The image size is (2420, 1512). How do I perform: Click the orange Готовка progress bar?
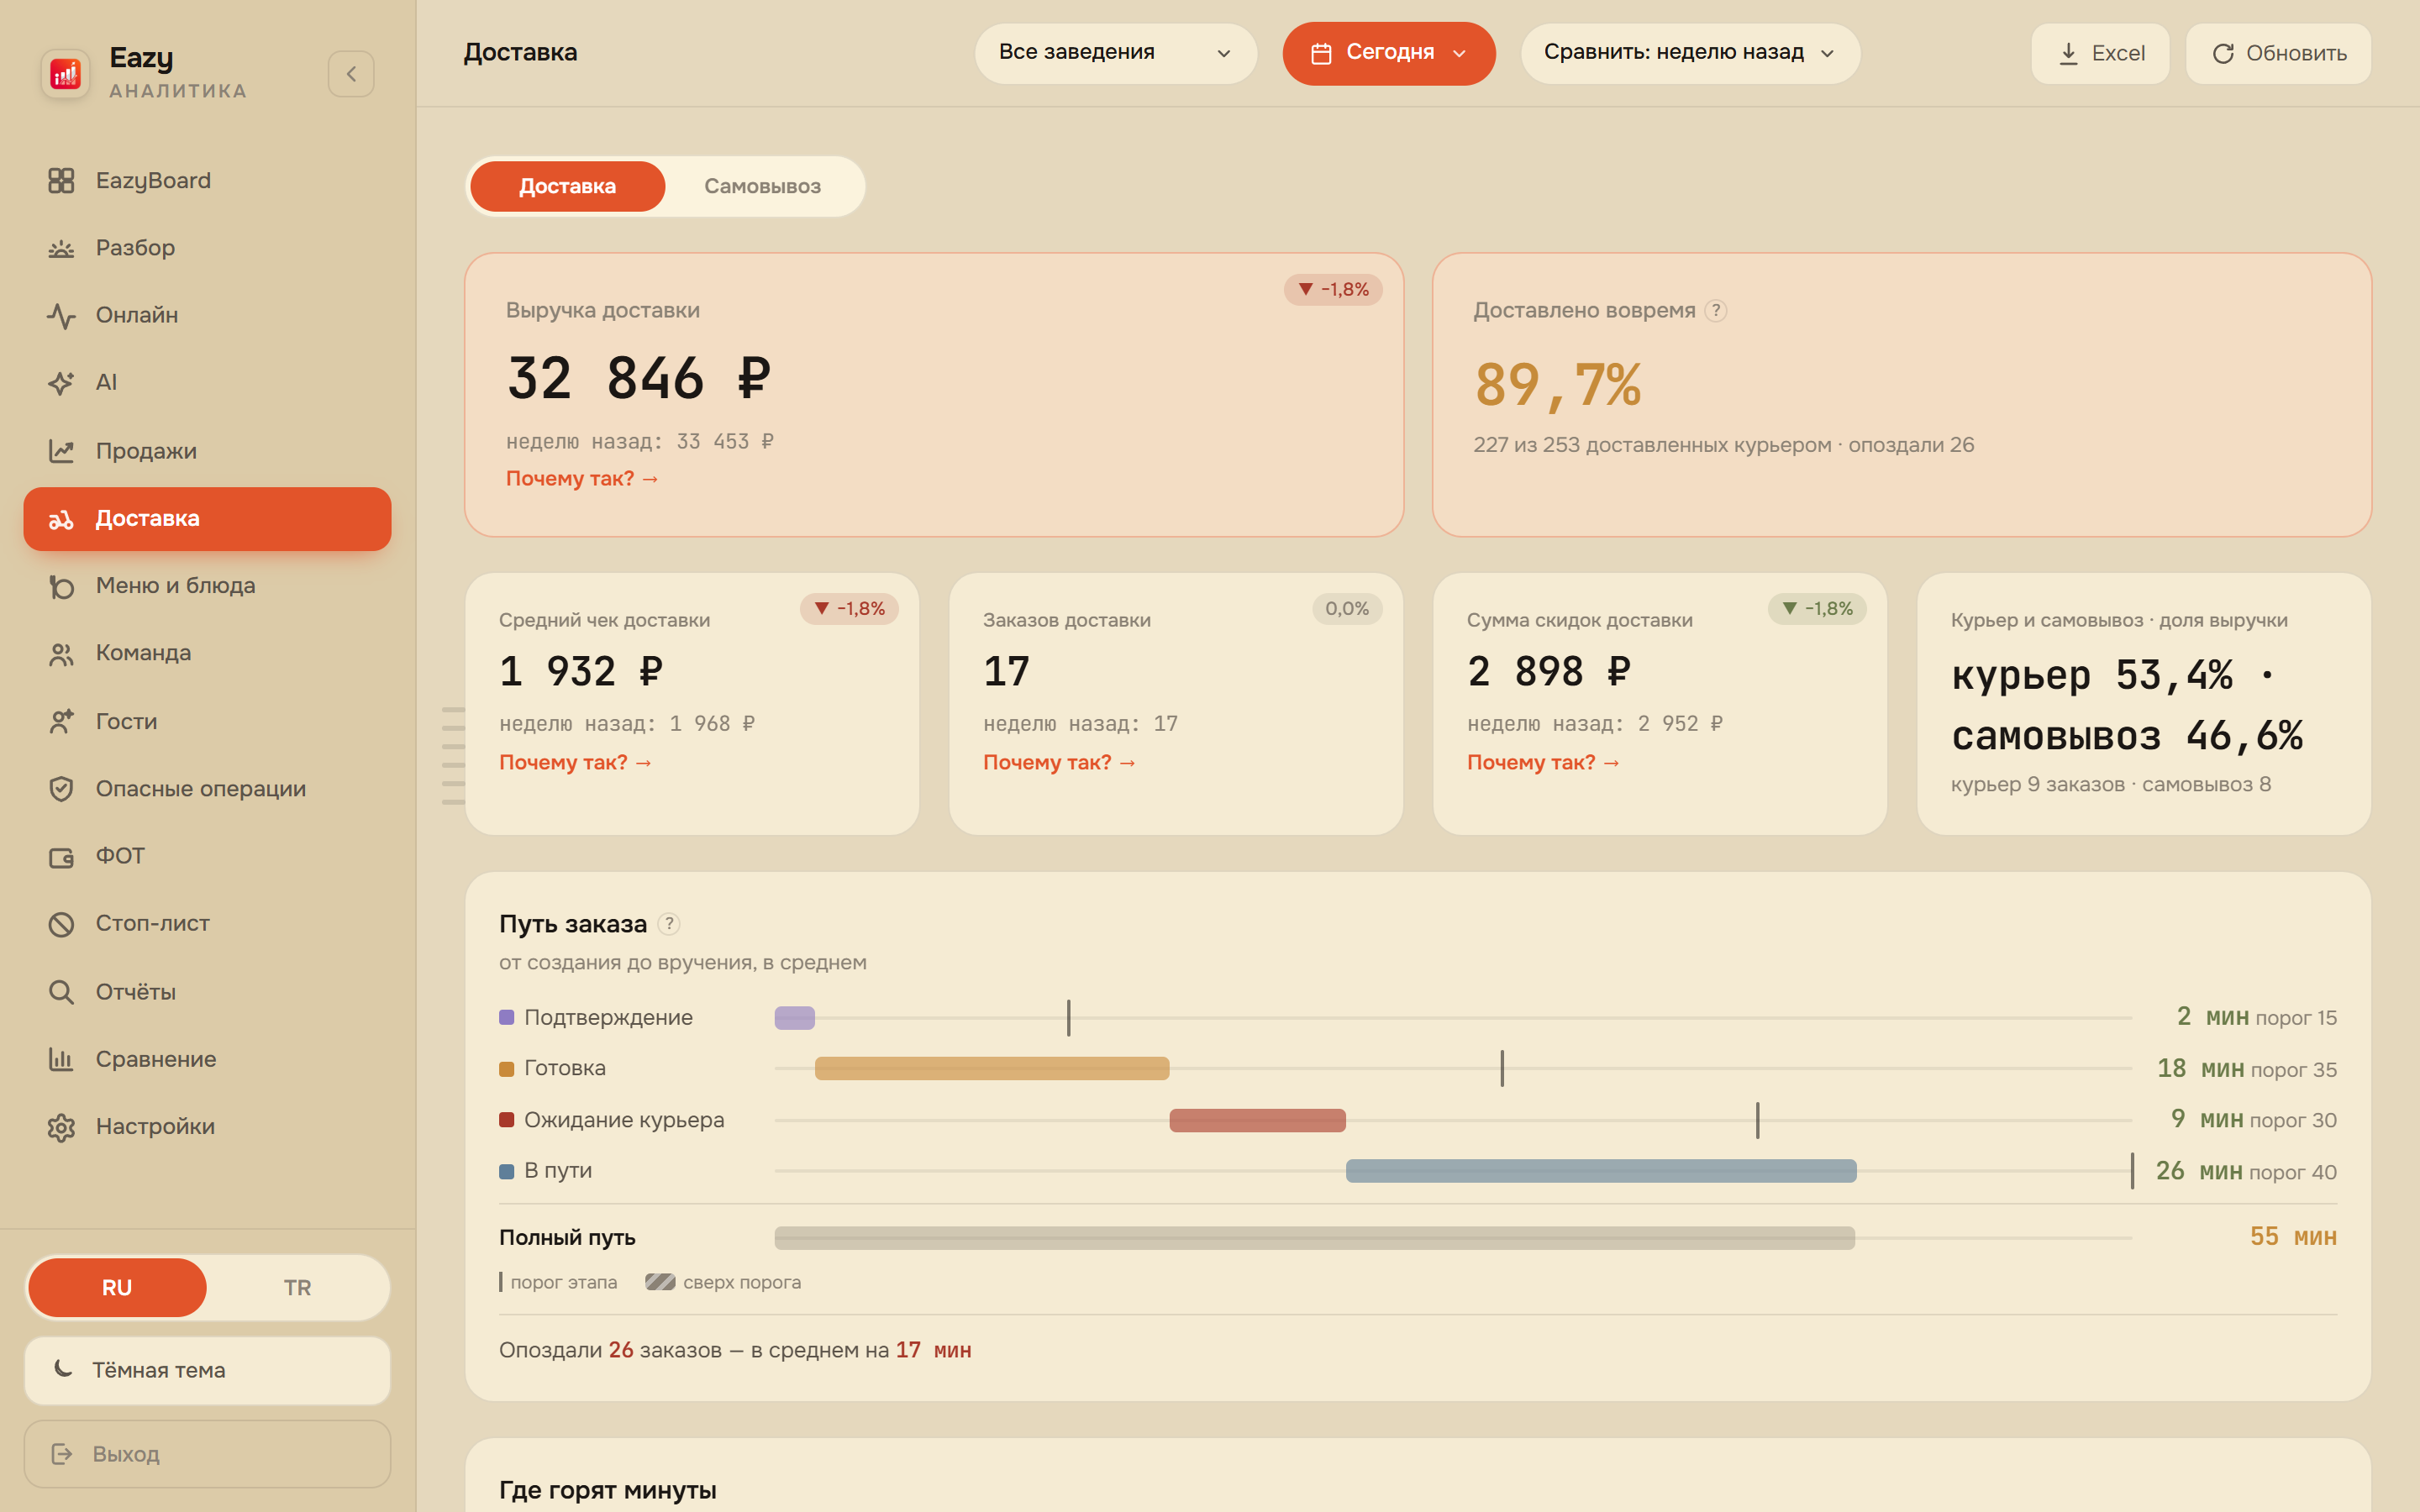coord(992,1069)
